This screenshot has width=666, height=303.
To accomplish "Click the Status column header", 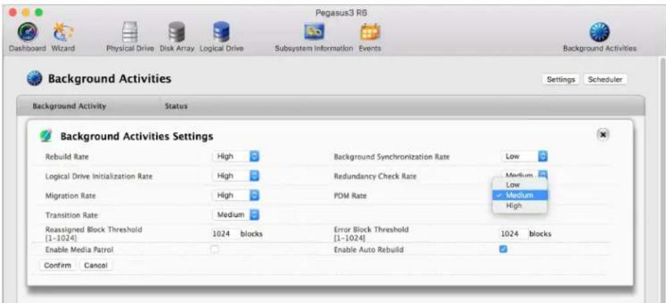I will tap(176, 106).
